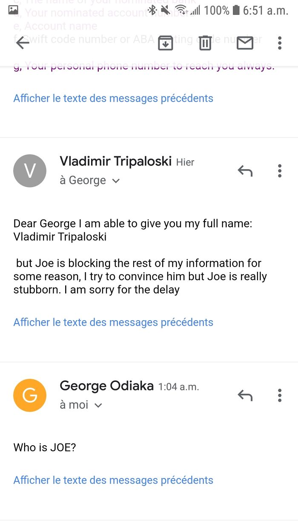Open sender name George Odiaka
This screenshot has height=529, width=298.
pyautogui.click(x=106, y=386)
